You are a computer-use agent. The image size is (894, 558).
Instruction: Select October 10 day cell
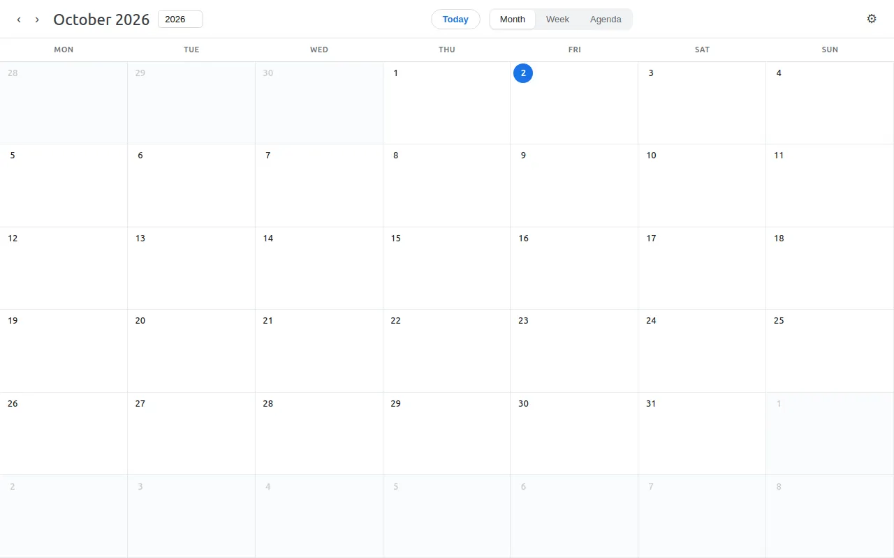702,186
